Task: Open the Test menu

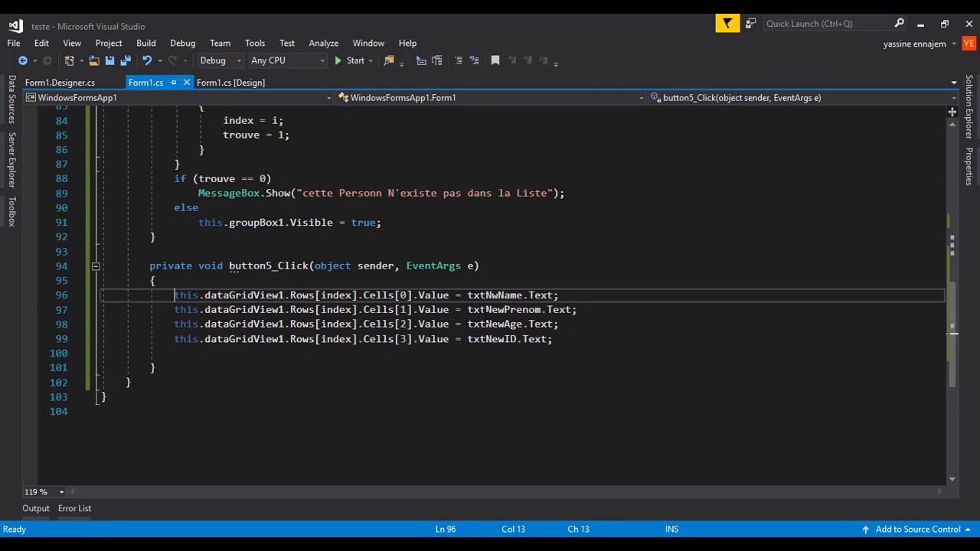Action: tap(287, 43)
